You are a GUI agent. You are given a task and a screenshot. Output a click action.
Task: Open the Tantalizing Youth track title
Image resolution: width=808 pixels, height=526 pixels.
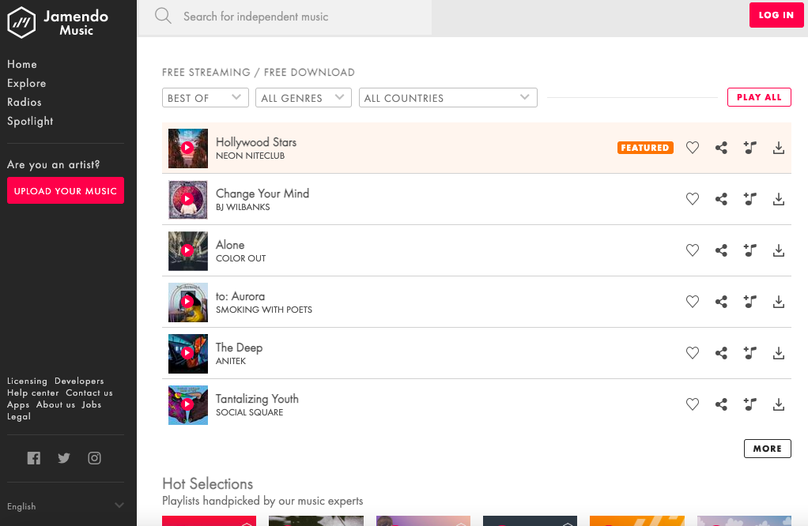(257, 399)
